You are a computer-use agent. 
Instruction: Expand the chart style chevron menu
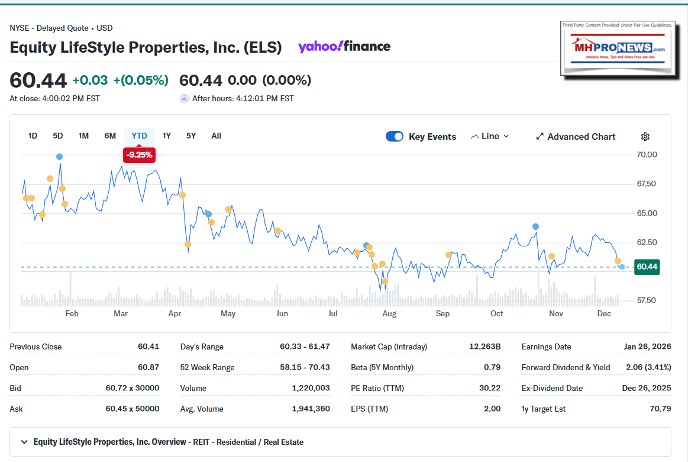click(506, 136)
